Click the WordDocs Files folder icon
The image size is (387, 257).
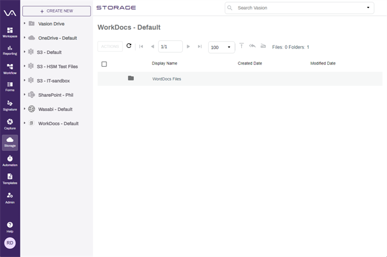coord(131,78)
